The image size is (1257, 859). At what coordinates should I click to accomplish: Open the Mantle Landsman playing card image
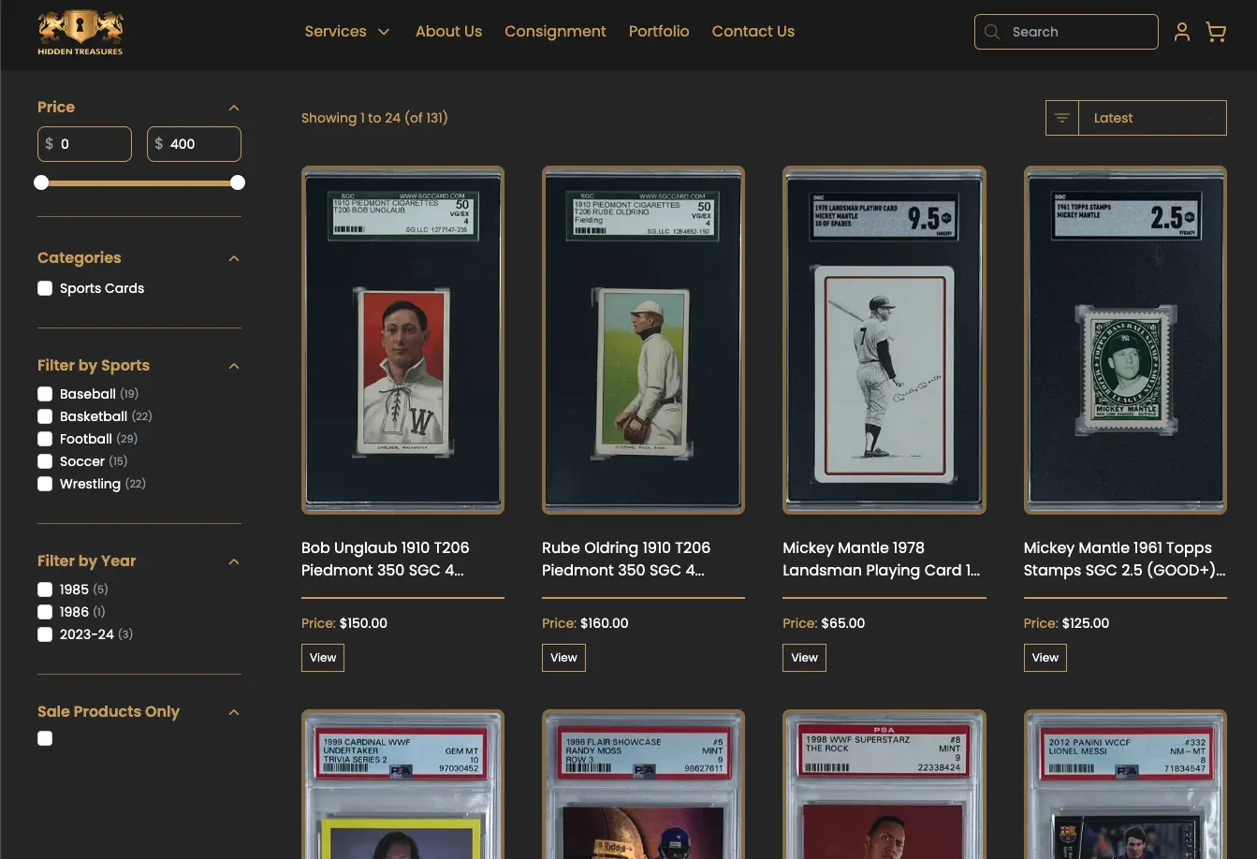tap(884, 340)
